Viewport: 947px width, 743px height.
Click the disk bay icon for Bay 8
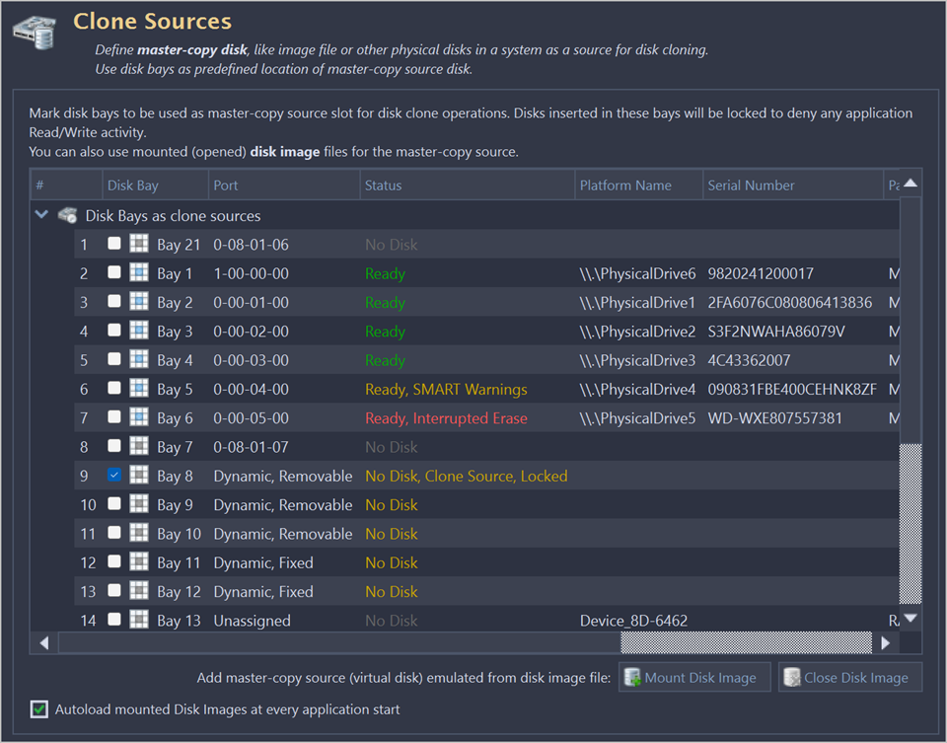pos(139,476)
